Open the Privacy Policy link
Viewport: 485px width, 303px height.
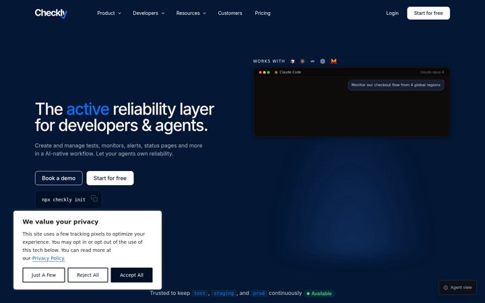point(48,258)
